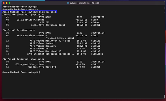Click '/dev/disk1 (synthesized):' heading
Screen dimensions: 166x101
[19, 30]
